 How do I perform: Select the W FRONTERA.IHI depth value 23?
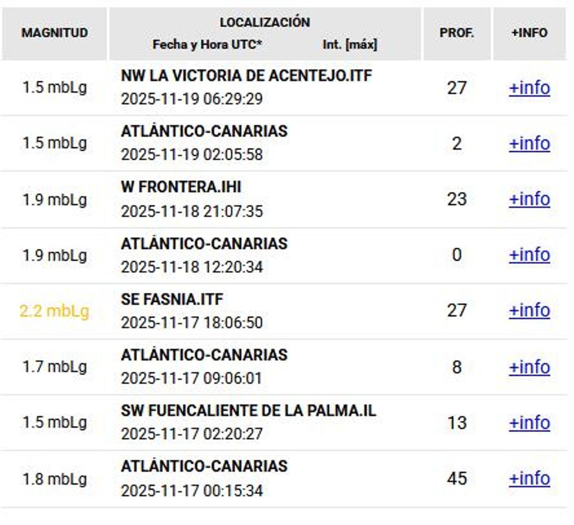(457, 199)
